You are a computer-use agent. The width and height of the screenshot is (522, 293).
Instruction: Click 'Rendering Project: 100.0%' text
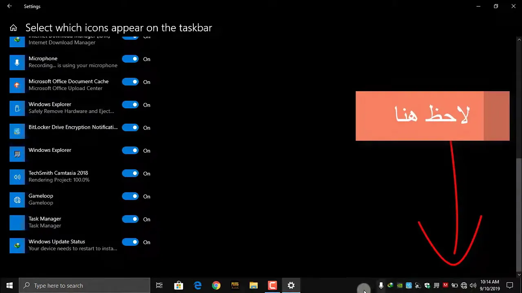[59, 180]
